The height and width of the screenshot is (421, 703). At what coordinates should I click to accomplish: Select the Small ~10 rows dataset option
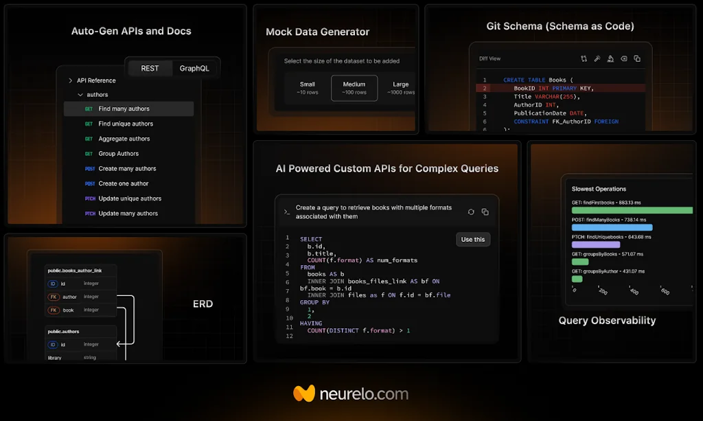click(306, 88)
